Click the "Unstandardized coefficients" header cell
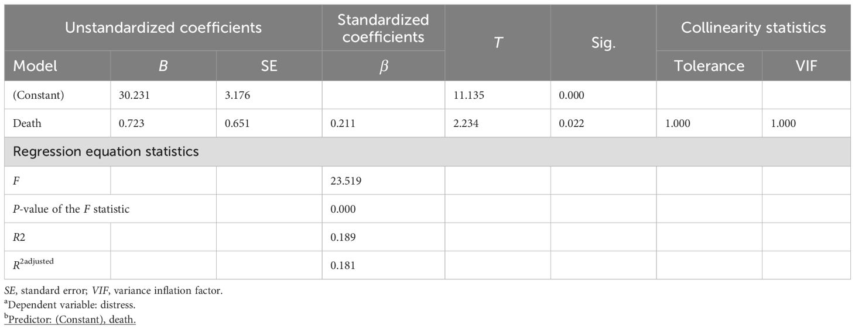 (163, 27)
